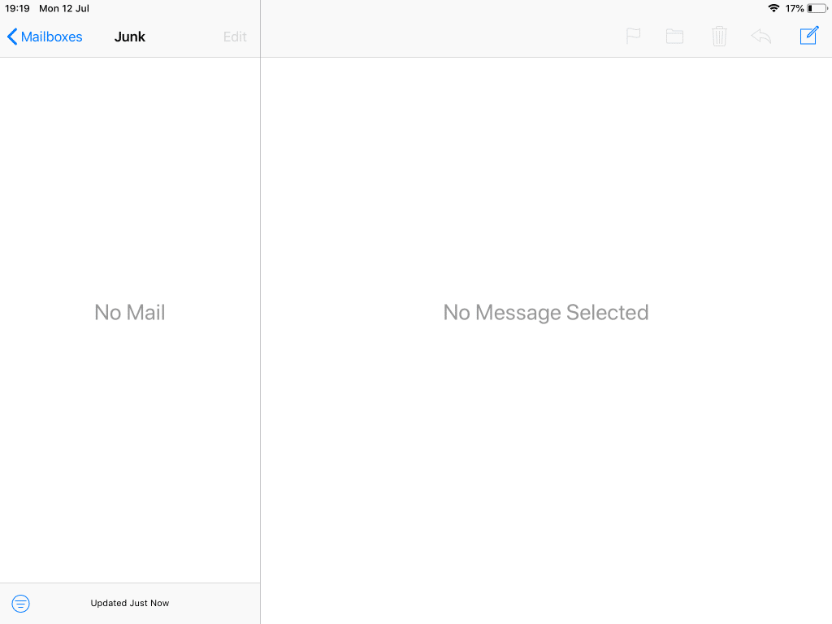This screenshot has width=832, height=624.
Task: Tap the 17% battery percentage
Action: click(794, 8)
